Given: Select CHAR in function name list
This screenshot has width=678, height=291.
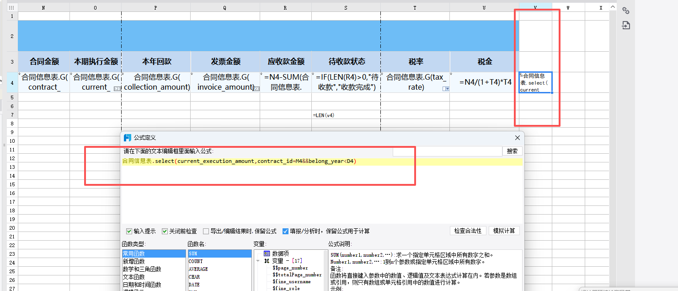Looking at the screenshot, I should tap(219, 277).
